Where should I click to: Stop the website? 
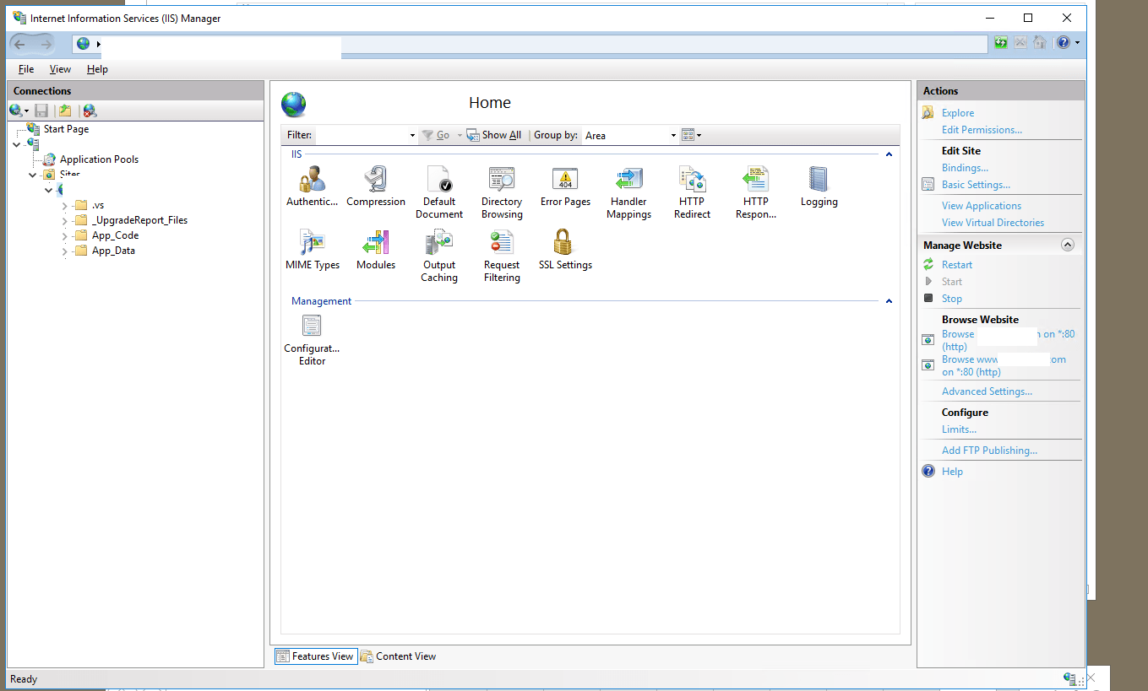click(x=952, y=299)
